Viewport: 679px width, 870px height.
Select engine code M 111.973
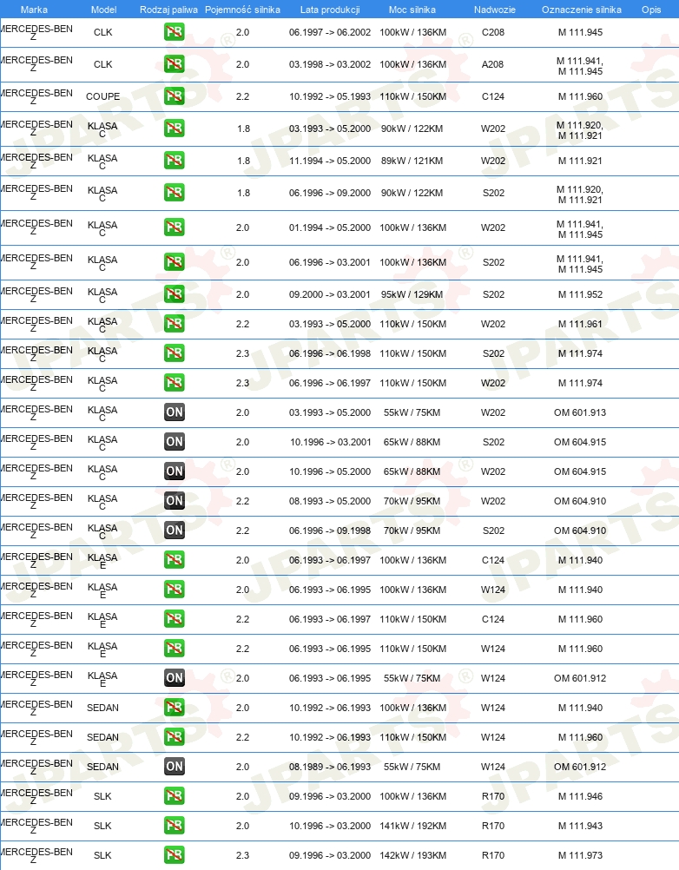point(580,855)
